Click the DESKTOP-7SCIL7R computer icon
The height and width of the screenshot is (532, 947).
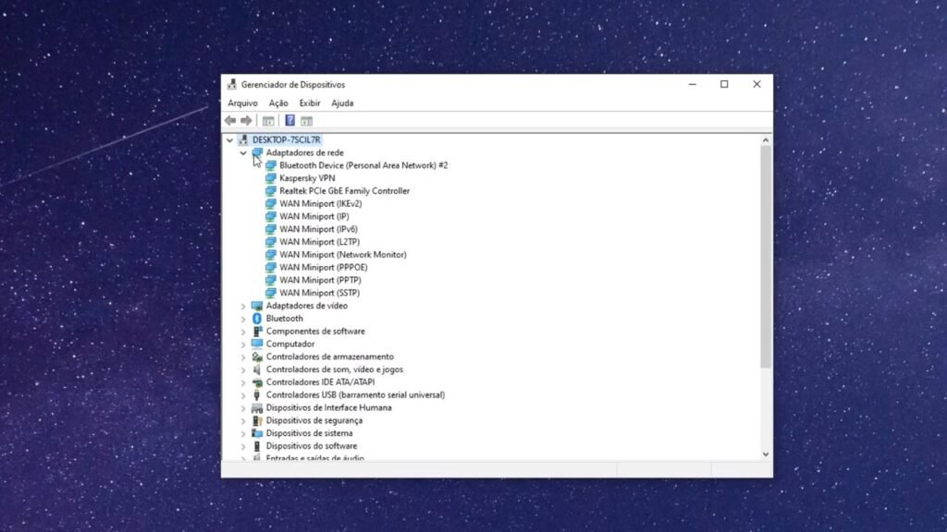(x=243, y=140)
